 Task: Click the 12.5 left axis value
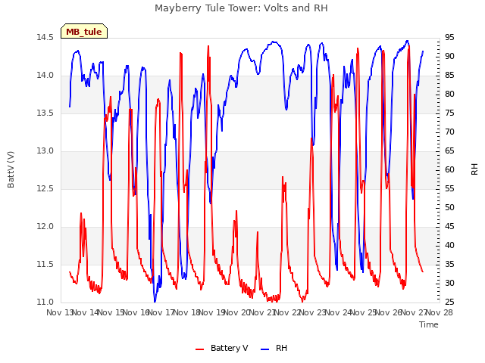coord(45,188)
